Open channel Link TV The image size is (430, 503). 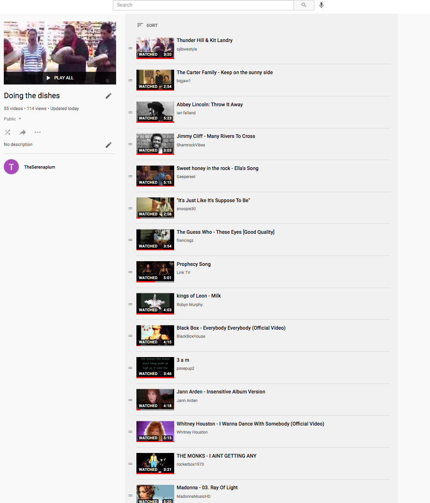184,273
